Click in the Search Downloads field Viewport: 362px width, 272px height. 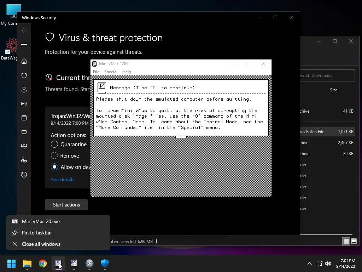pyautogui.click(x=327, y=75)
